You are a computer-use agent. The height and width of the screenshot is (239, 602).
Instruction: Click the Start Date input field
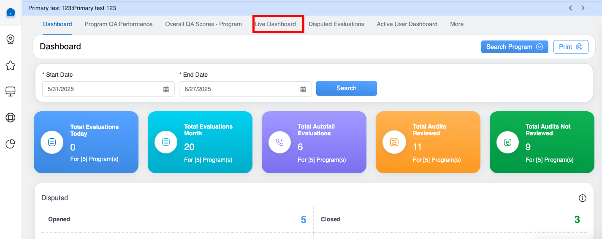(x=101, y=89)
